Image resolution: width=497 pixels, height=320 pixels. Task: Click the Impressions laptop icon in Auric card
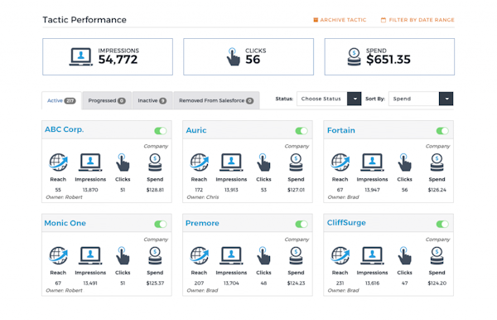(x=231, y=162)
